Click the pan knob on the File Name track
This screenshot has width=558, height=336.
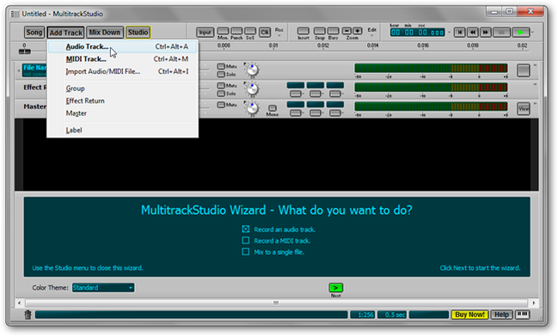pos(252,70)
